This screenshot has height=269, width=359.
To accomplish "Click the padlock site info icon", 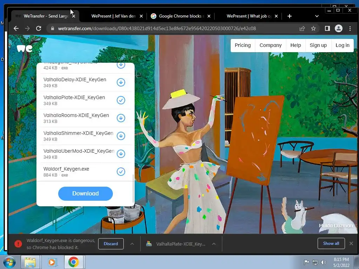I will [x=53, y=28].
